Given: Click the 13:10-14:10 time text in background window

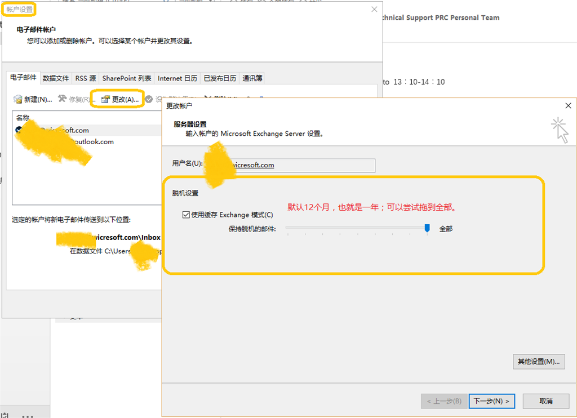Looking at the screenshot, I should click(x=419, y=82).
